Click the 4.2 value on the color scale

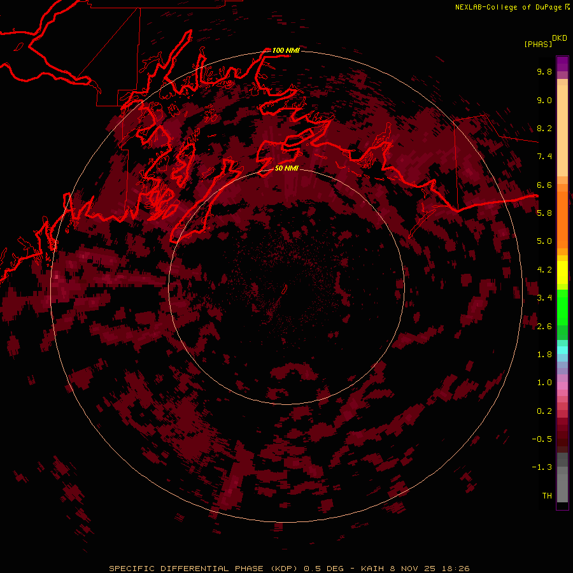[544, 269]
